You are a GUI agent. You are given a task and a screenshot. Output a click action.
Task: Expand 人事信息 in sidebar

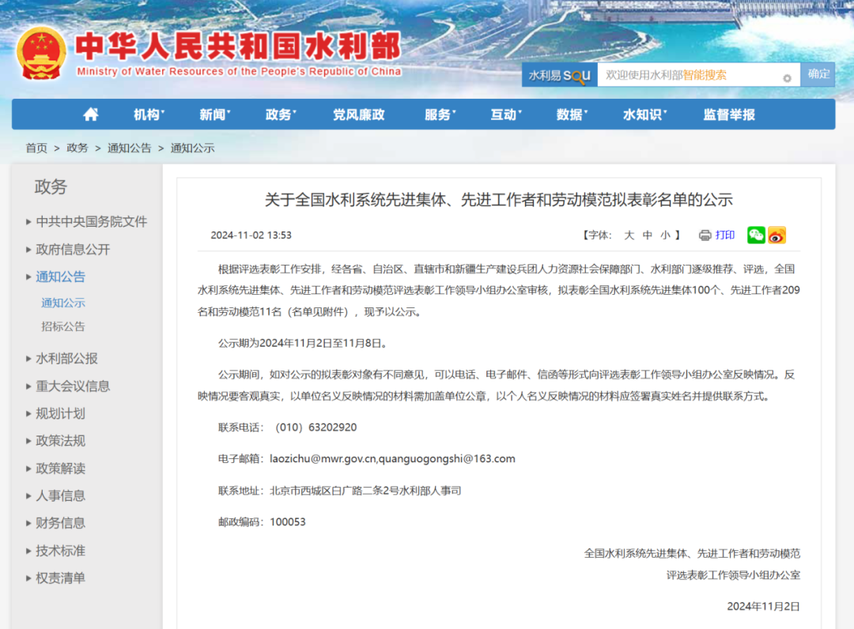[x=60, y=495]
